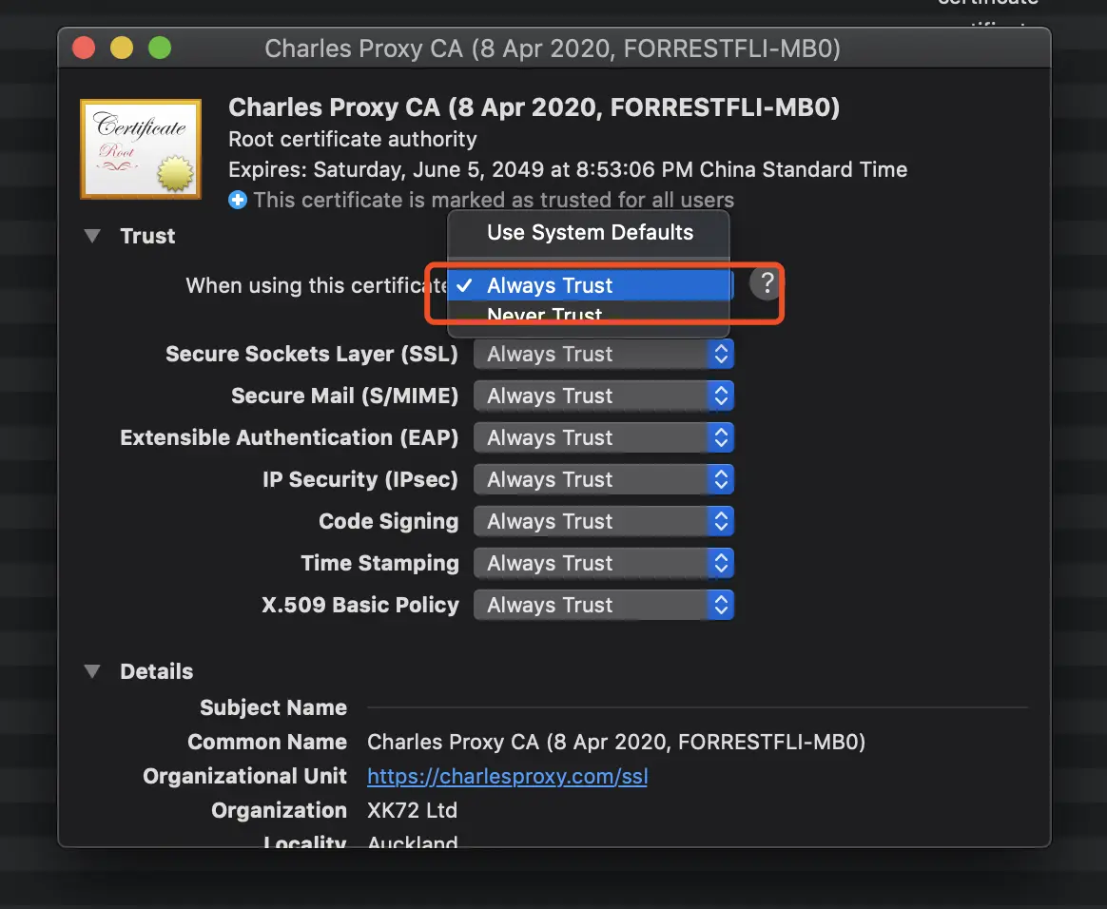1107x909 pixels.
Task: Open X.509 Basic Policy trust dropdown
Action: pyautogui.click(x=604, y=605)
